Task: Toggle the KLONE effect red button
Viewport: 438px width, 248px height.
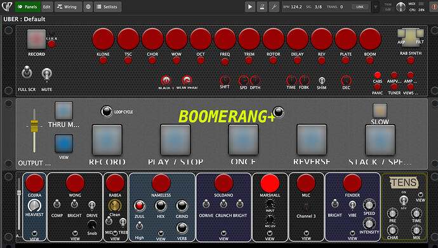Action: coord(103,39)
